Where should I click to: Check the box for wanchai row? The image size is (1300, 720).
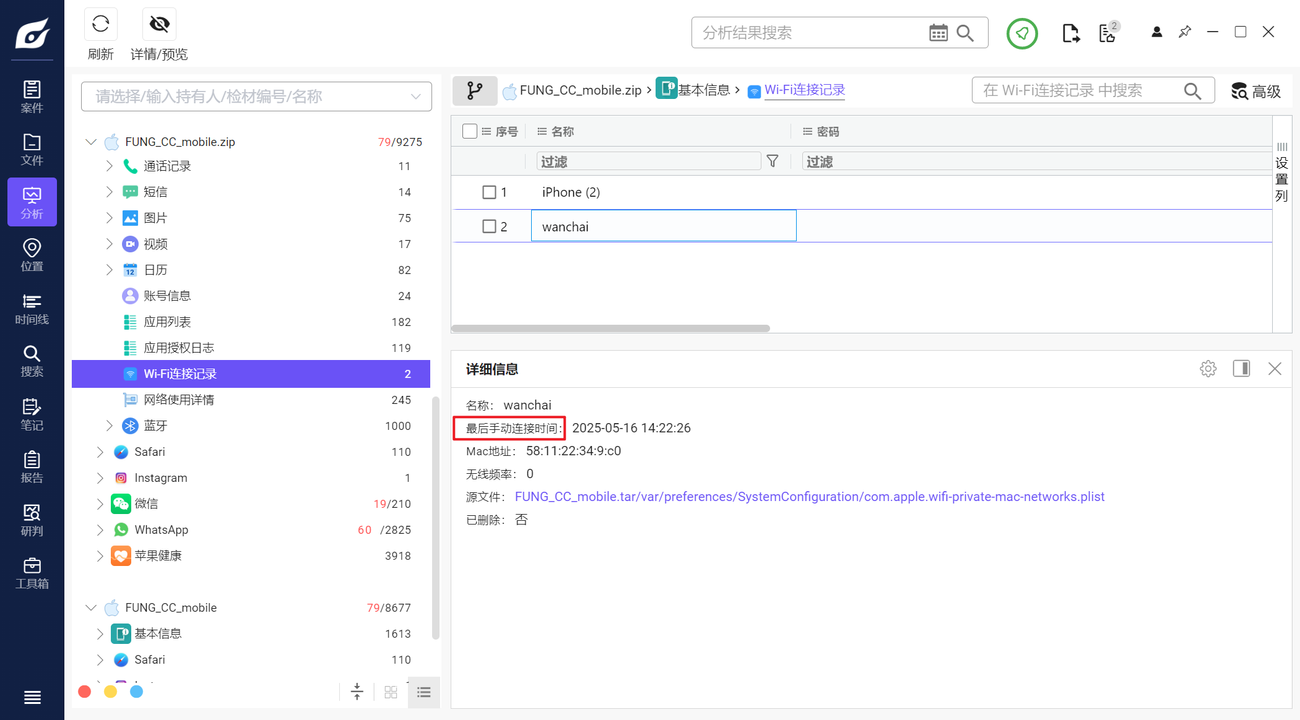click(x=489, y=226)
